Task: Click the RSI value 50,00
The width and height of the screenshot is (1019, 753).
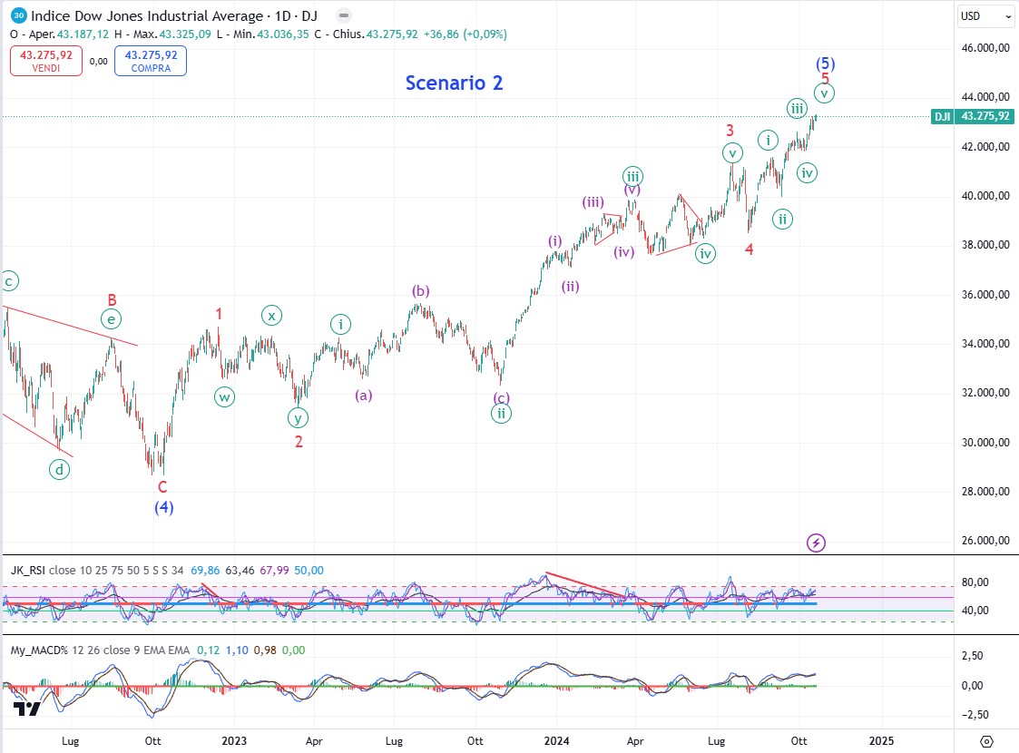Action: [x=309, y=571]
